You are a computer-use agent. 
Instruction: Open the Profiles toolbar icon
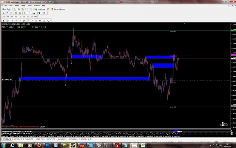coord(8,9)
